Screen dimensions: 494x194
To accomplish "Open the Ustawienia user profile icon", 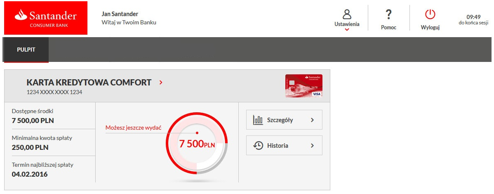I will 347,14.
